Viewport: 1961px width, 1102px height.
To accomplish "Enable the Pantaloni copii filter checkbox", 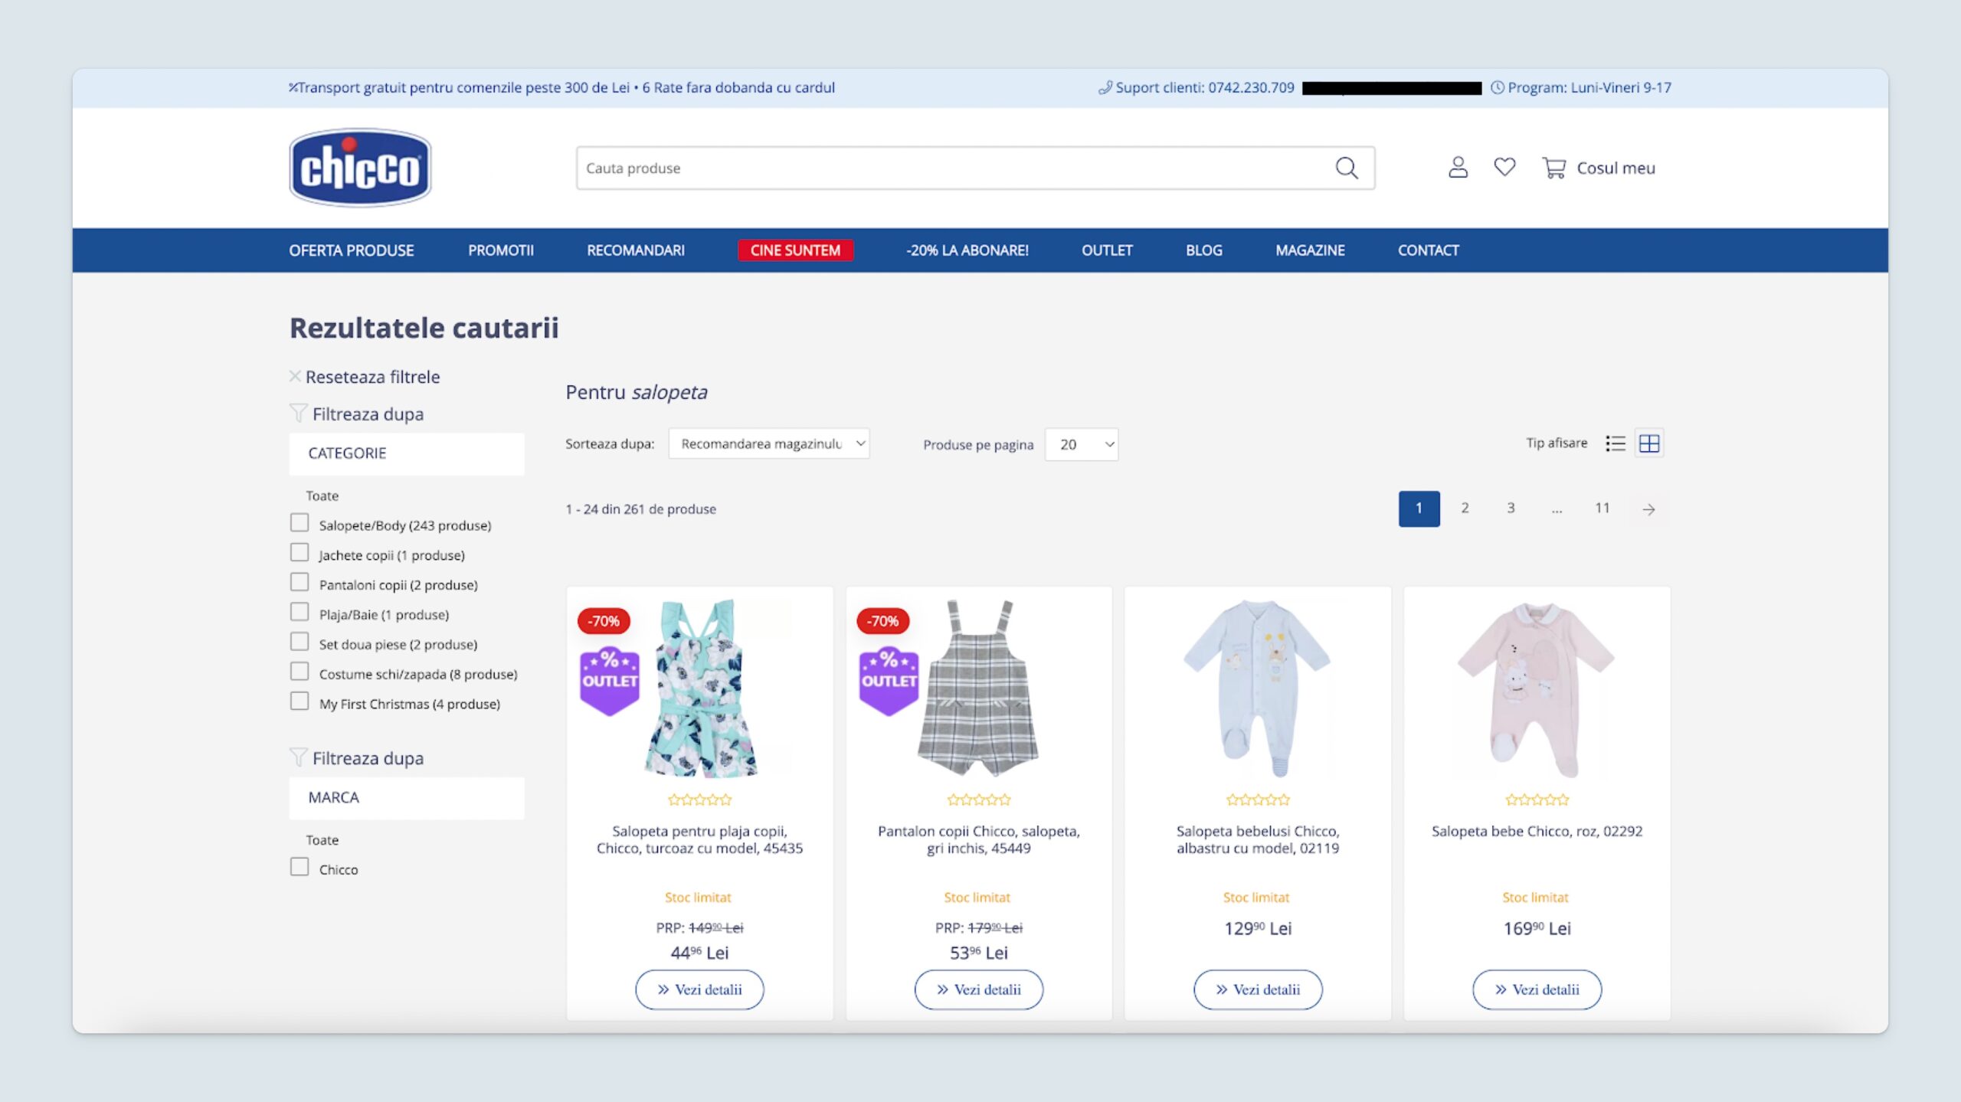I will [300, 583].
